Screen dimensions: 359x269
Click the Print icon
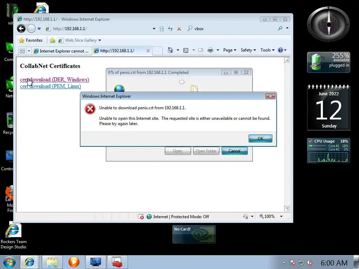coord(210,50)
